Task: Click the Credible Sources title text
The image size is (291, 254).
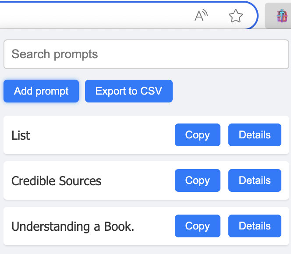Action: [x=56, y=181]
